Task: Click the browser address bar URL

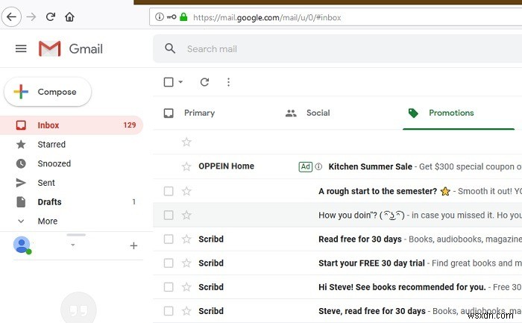Action: pyautogui.click(x=267, y=17)
